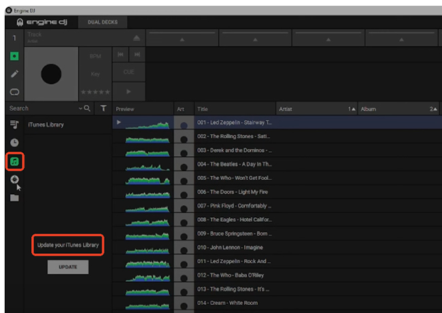The height and width of the screenshot is (313, 442).
Task: Click art thumbnail for Pink Floyd track
Action: 184,206
